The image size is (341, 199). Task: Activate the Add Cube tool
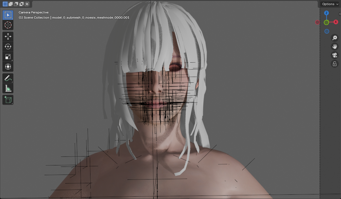coord(8,100)
